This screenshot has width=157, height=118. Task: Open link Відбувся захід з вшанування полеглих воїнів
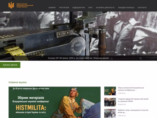(133, 111)
